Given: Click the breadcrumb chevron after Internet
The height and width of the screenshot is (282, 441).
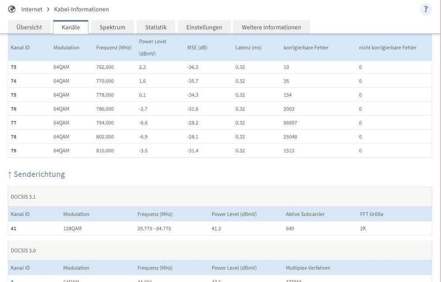Looking at the screenshot, I should click(48, 9).
